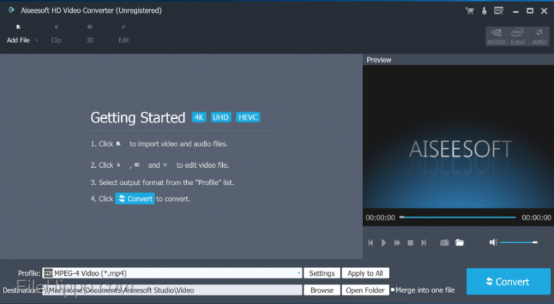The height and width of the screenshot is (304, 554).
Task: Click the shopping cart purchase icon
Action: point(470,11)
